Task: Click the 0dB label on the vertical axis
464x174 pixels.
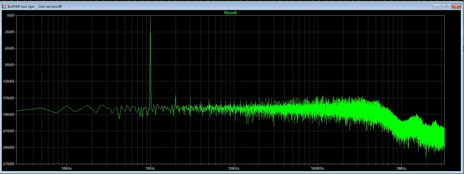Action: (x=11, y=15)
